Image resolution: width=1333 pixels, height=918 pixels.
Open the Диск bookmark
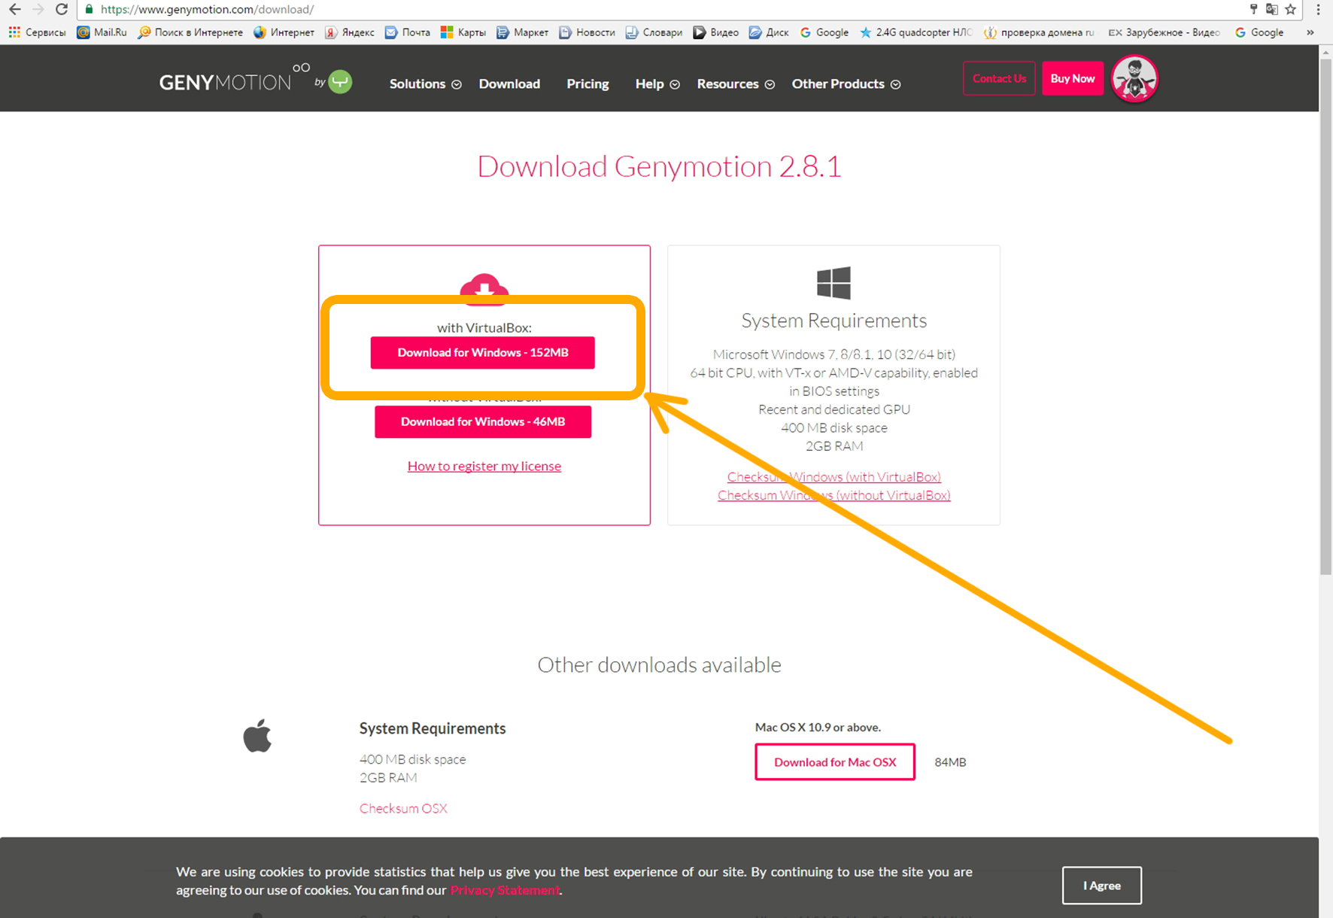769,32
